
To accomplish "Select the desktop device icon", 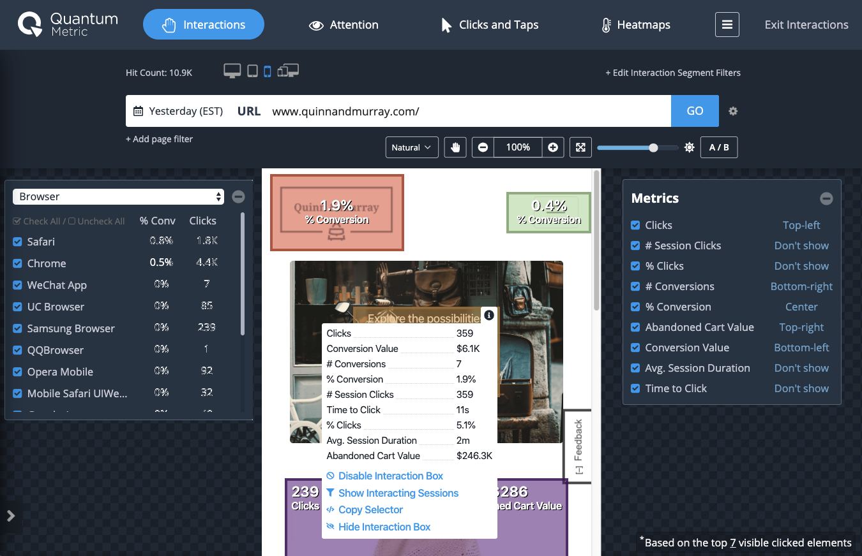I will pos(232,71).
